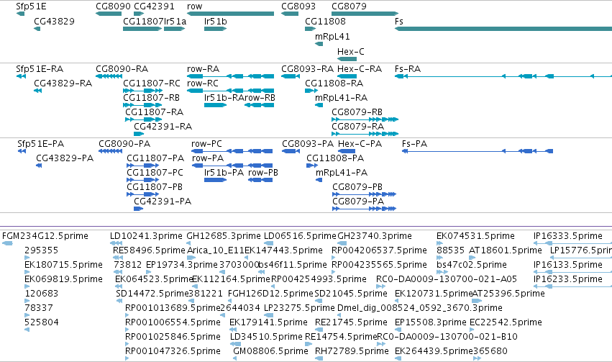Click the CG42391-PA protein label
Image resolution: width=612 pixels, height=362 pixels.
[x=163, y=202]
